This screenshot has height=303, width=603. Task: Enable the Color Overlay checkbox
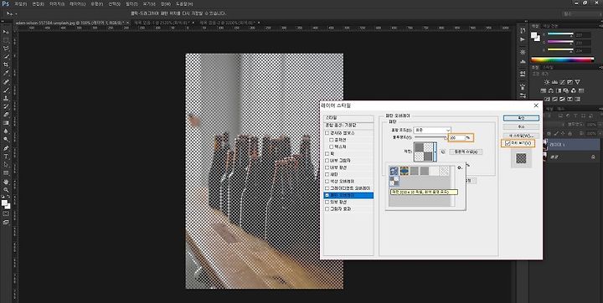pos(327,182)
